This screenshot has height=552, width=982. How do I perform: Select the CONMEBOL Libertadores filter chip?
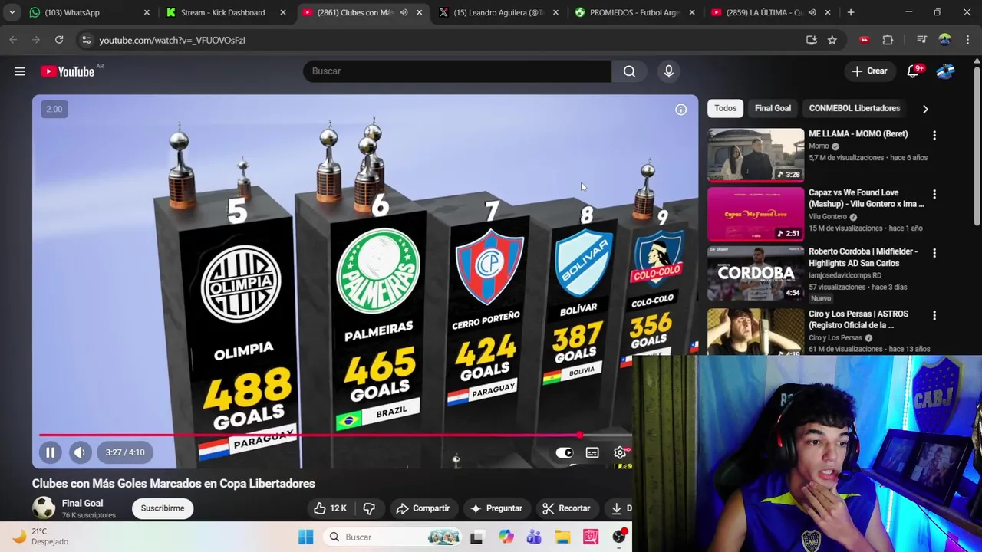point(854,108)
